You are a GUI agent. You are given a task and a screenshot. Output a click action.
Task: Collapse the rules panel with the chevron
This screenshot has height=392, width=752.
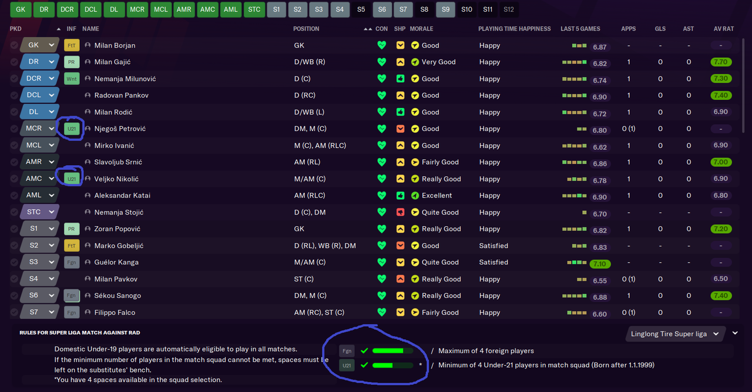click(735, 333)
